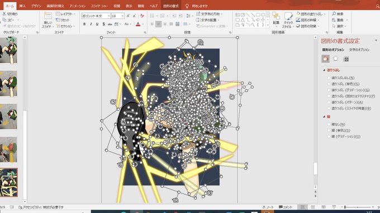This screenshot has width=380, height=213.
Task: Open the Insert (挿入) ribbon tab
Action: click(22, 6)
